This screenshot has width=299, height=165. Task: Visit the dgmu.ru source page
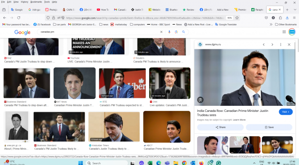click(286, 112)
